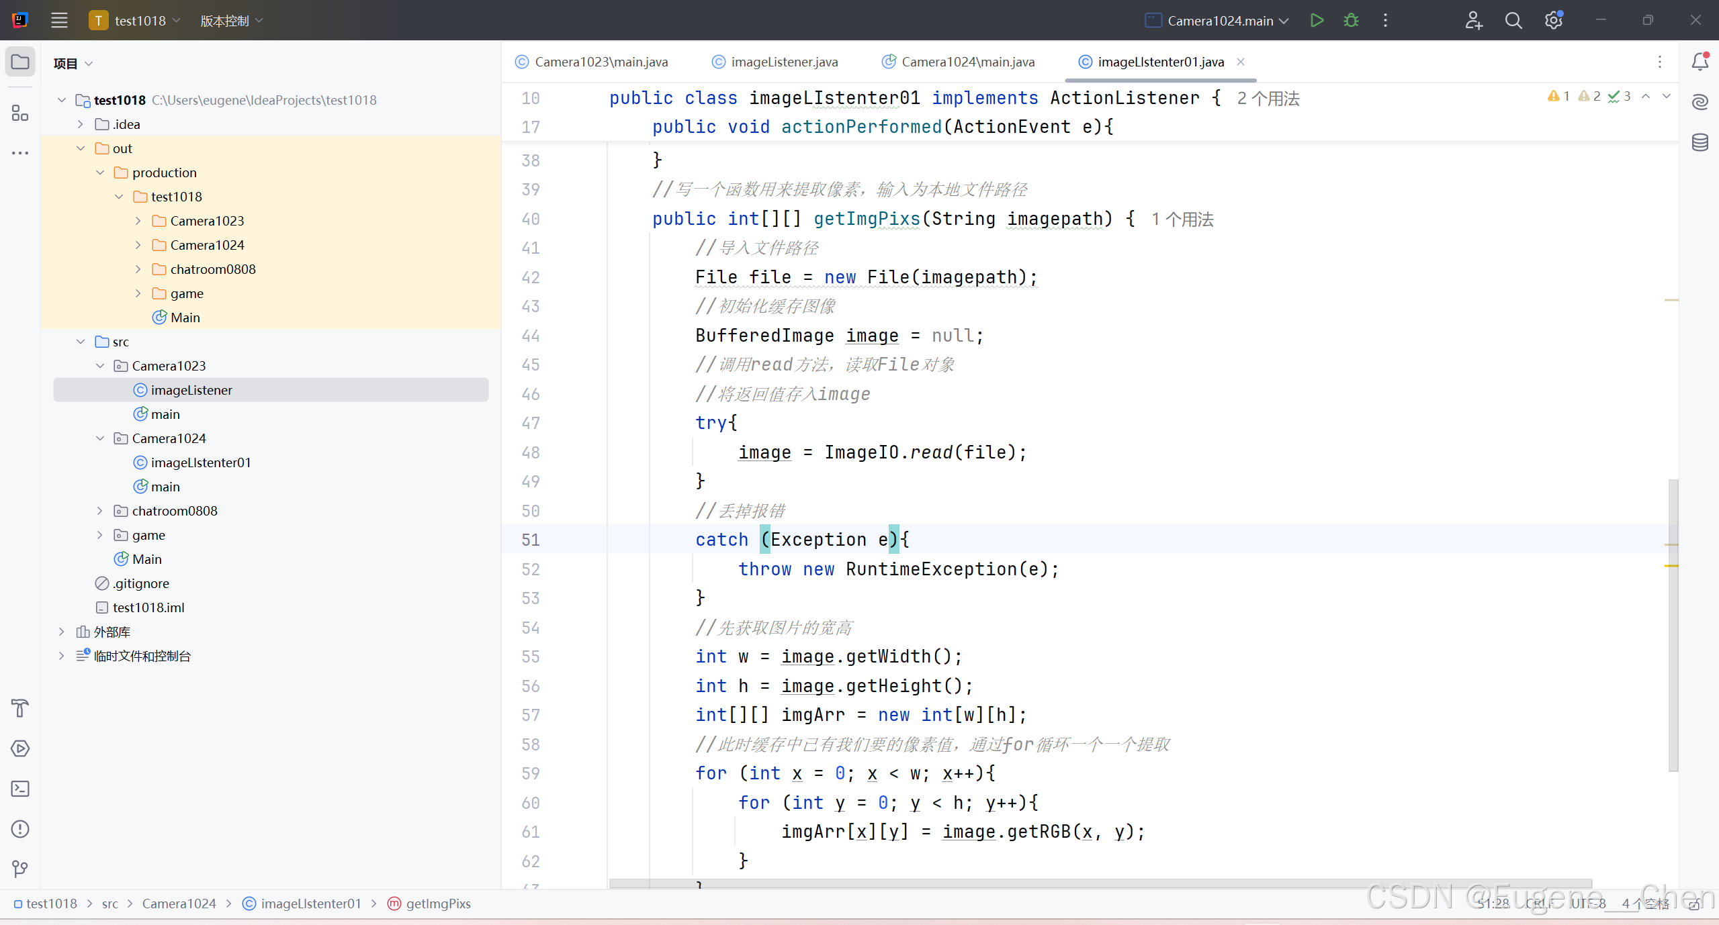Run Camera1024.main with the green play icon

pos(1317,20)
